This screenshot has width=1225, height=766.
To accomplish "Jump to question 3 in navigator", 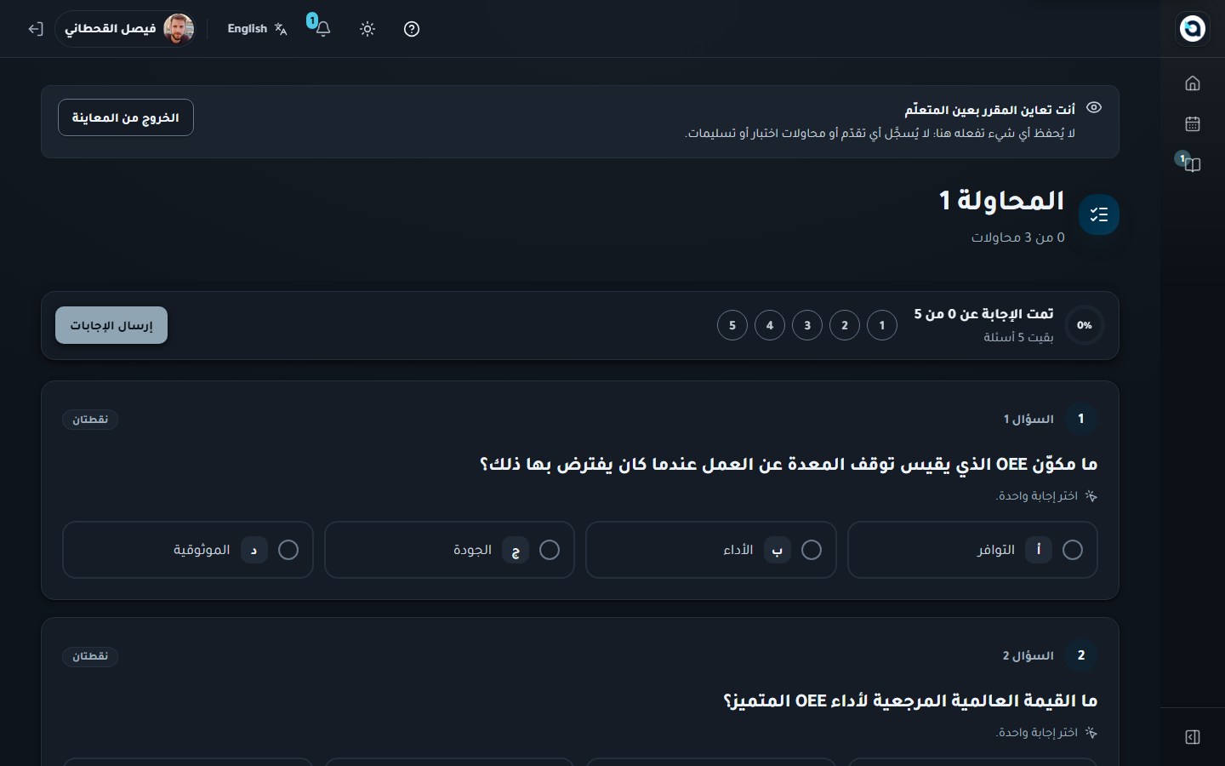I will pos(807,325).
